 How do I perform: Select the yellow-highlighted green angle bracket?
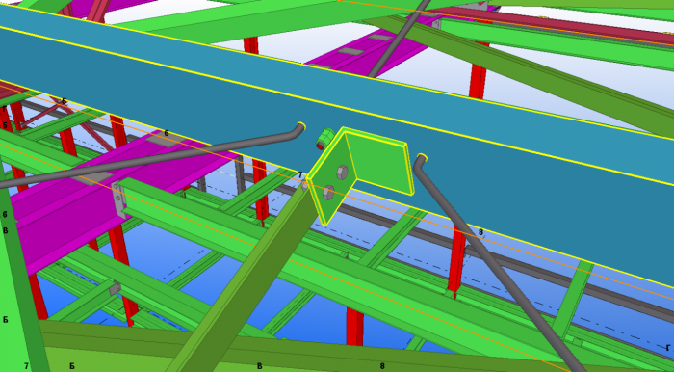click(359, 172)
